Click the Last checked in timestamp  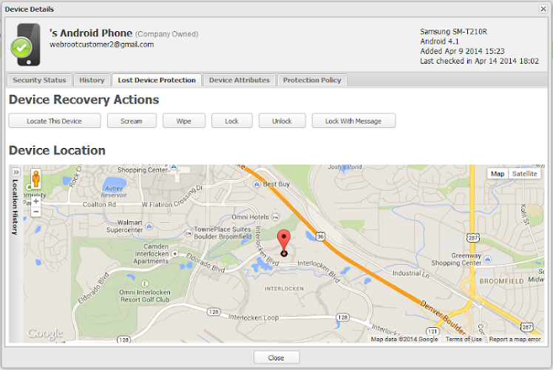coord(479,61)
